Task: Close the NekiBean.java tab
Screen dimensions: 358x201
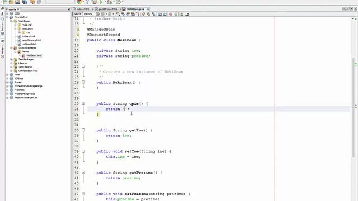Action: point(148,9)
